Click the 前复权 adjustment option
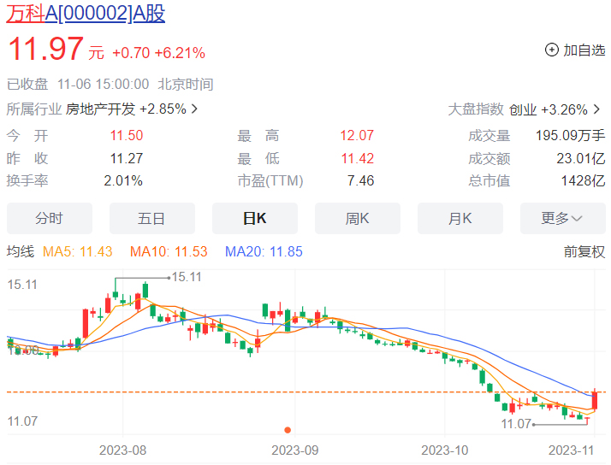Image resolution: width=611 pixels, height=465 pixels. pos(584,252)
